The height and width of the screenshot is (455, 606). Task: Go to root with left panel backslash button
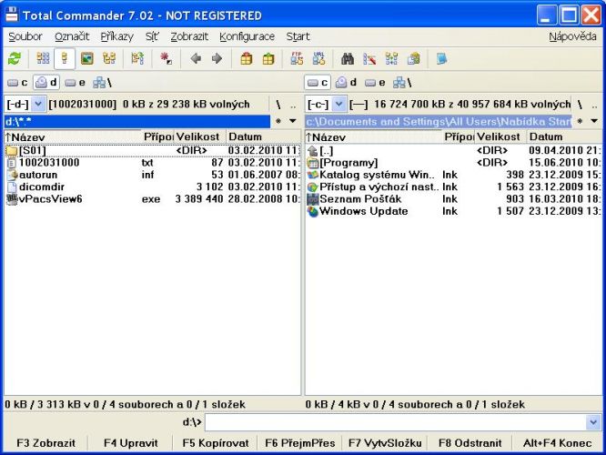click(278, 104)
